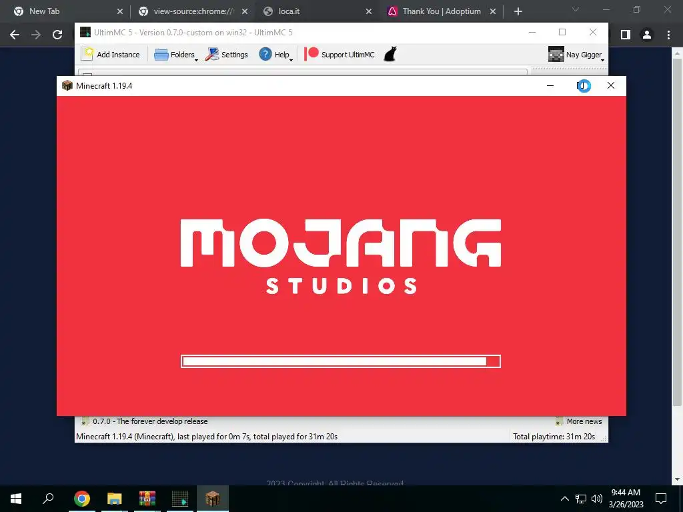The width and height of the screenshot is (683, 512).
Task: Click Minecraft icon in the taskbar
Action: 213,499
